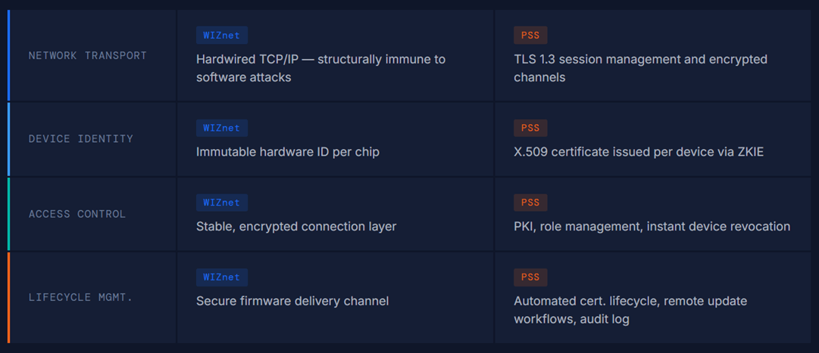Select the PSS badge in Device Identity row
Image resolution: width=819 pixels, height=353 pixels.
(x=530, y=128)
